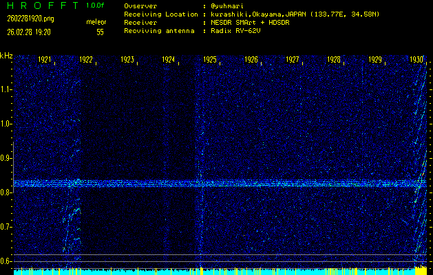Click the Receiving antenna label
Screen dimensions: 433x275
(159, 31)
